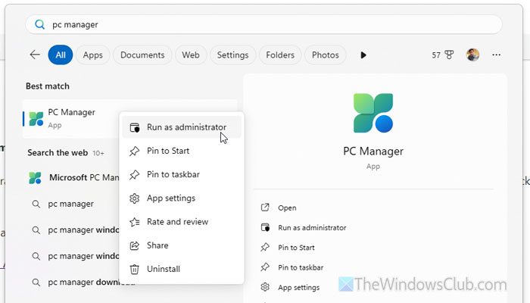Click PC Manager title in details pane

point(373,151)
